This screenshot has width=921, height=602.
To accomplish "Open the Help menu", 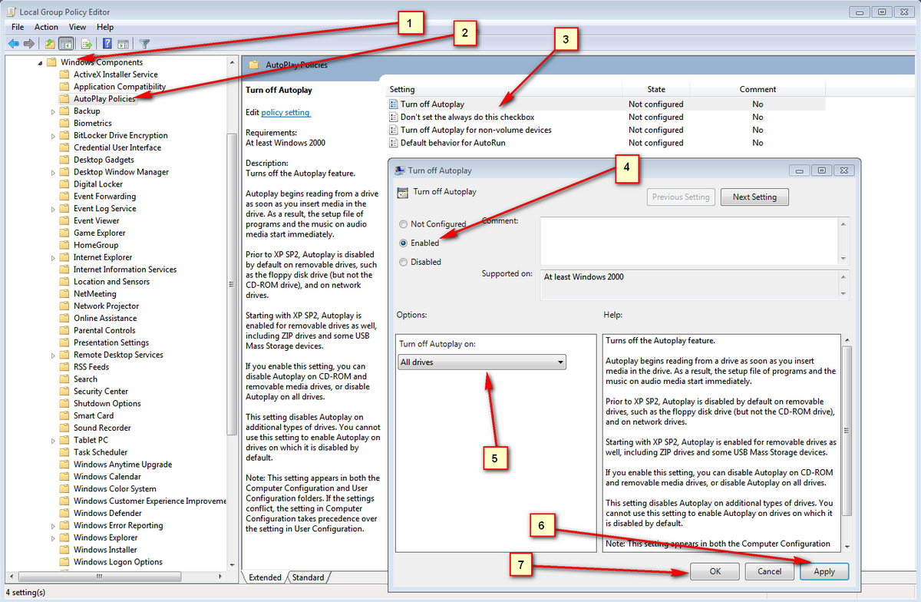I will tap(105, 27).
